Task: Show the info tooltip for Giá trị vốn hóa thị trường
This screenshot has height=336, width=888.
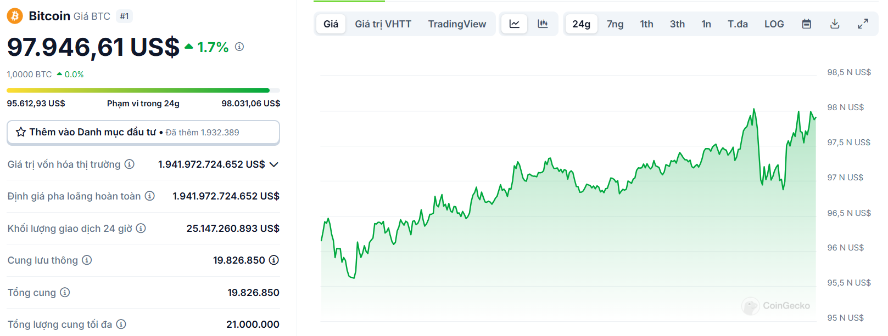Action: (x=130, y=164)
